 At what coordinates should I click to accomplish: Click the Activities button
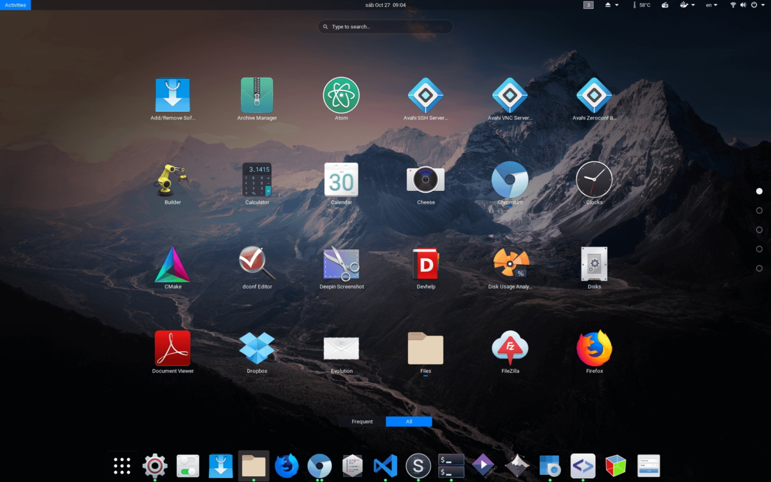point(15,4)
